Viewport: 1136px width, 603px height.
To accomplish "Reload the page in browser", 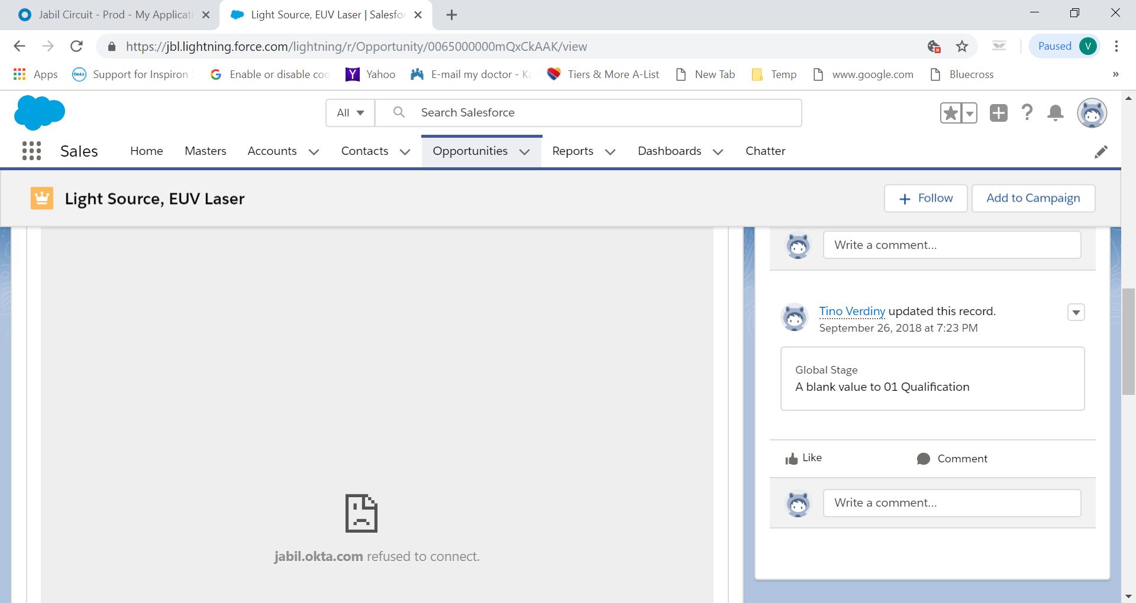I will (x=76, y=46).
